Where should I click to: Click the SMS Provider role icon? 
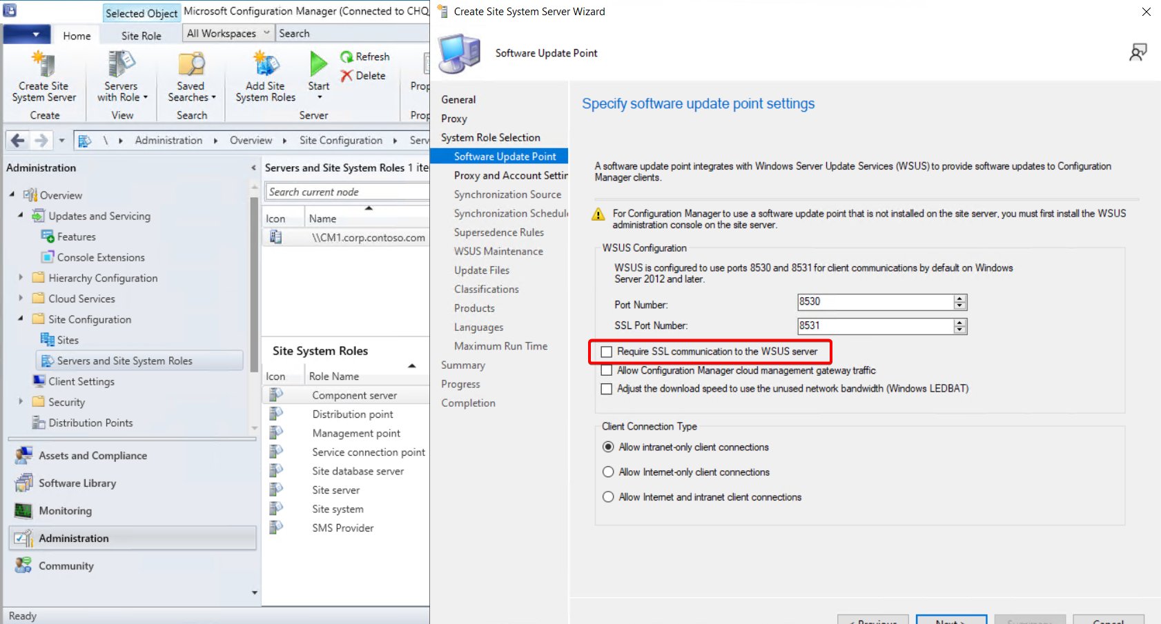276,527
